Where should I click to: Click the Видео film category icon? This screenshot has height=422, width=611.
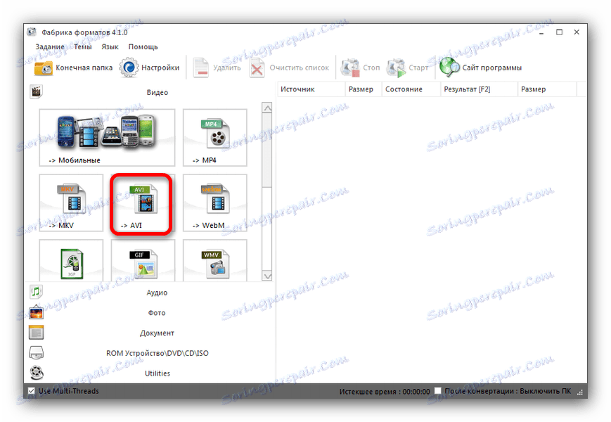36,92
